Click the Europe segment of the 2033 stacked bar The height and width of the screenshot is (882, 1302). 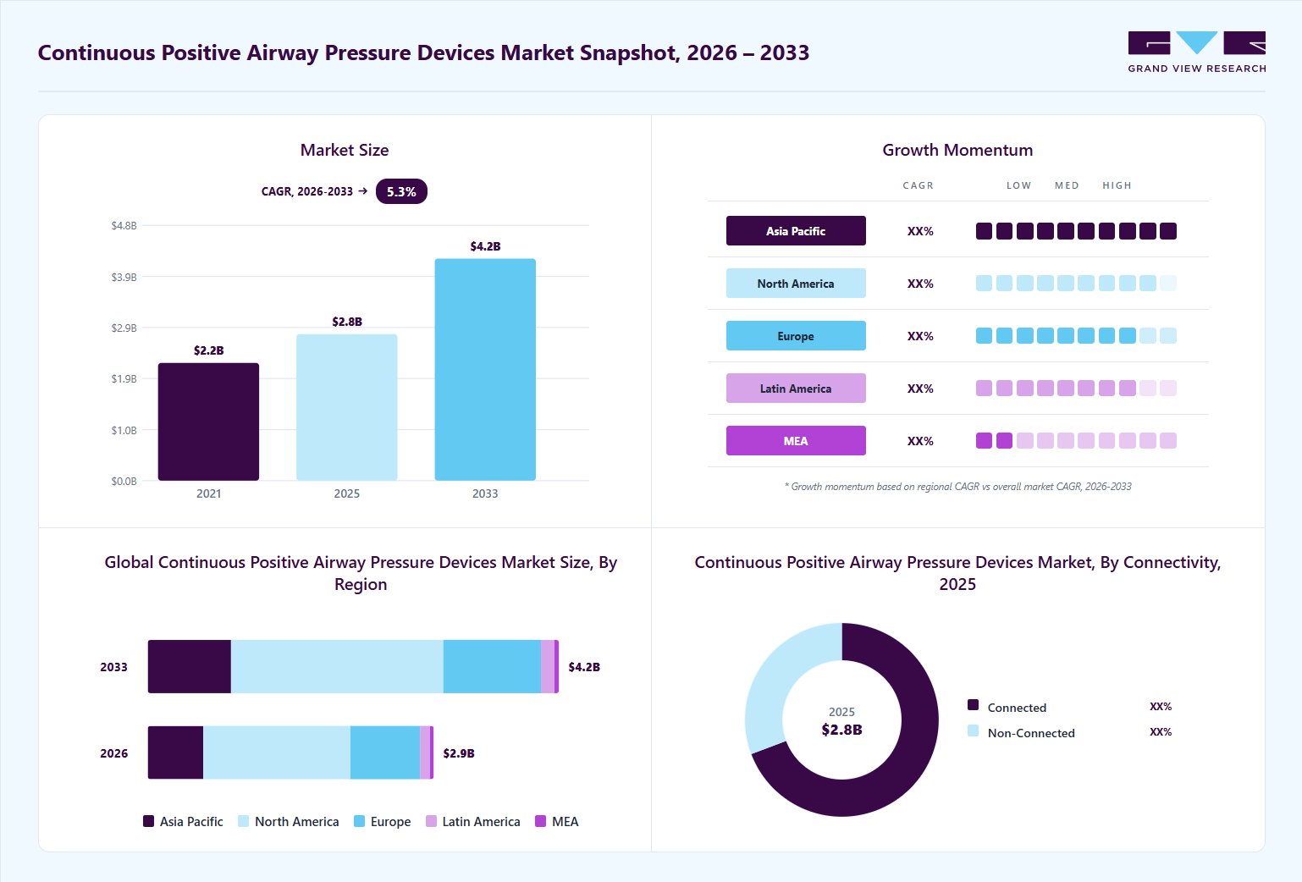[492, 667]
